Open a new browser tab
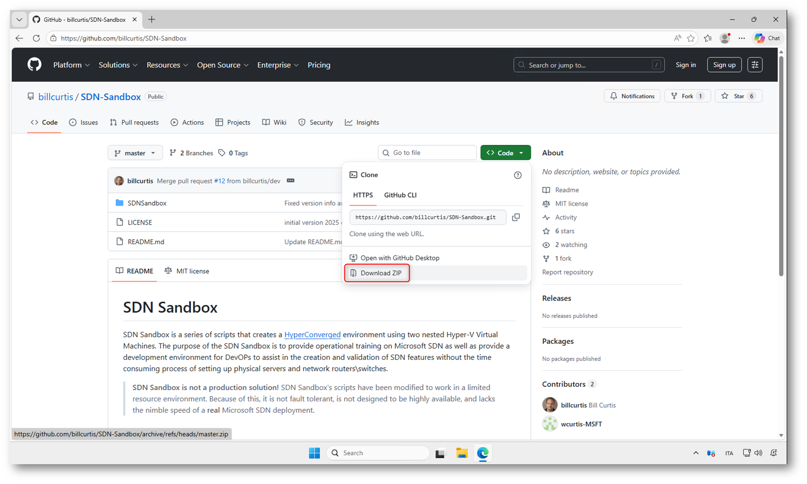This screenshot has height=484, width=807. pos(152,19)
